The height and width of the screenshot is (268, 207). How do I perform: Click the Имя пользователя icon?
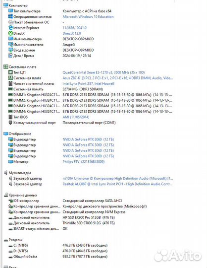click(10, 45)
